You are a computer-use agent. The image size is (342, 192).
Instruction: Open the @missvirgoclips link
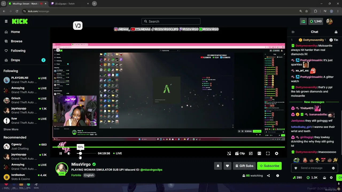coord(151,170)
